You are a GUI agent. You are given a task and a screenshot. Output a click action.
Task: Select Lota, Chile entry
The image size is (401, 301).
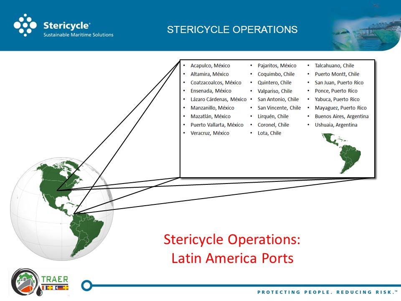269,133
